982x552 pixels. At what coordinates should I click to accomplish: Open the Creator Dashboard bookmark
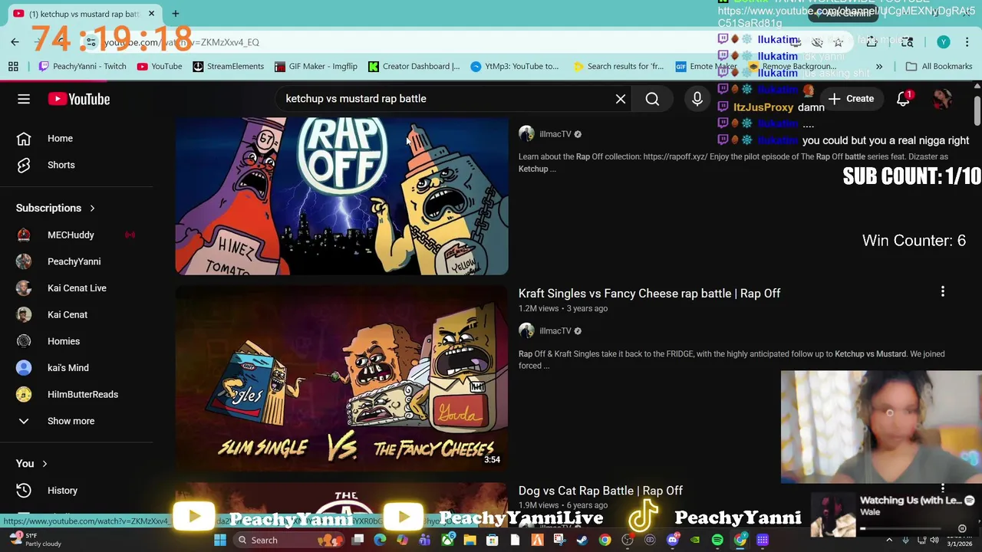[x=414, y=67]
